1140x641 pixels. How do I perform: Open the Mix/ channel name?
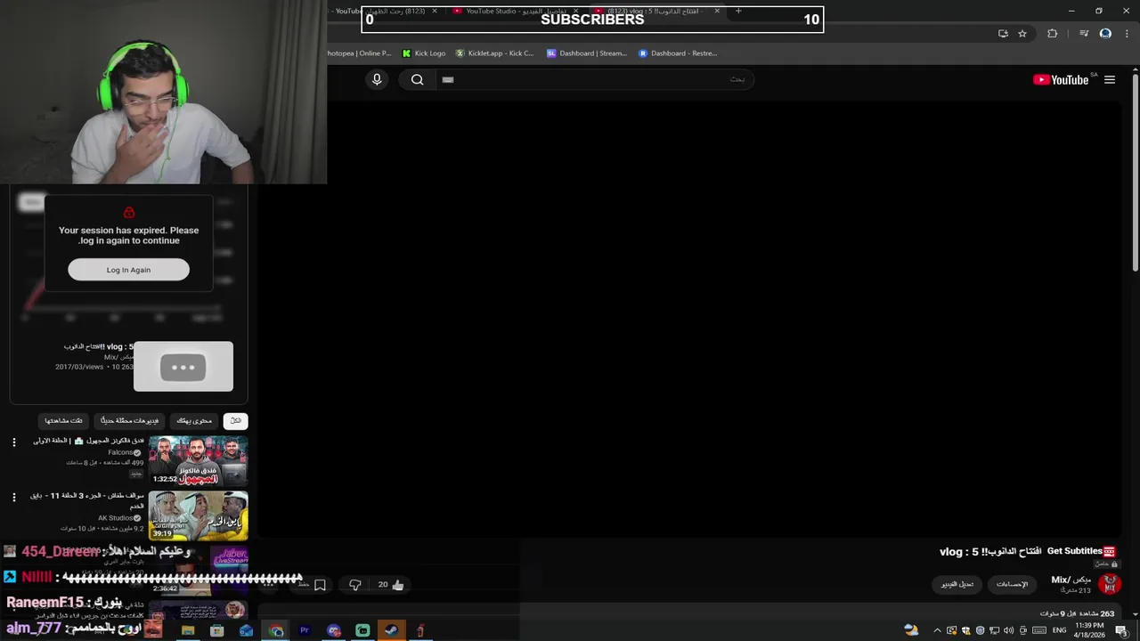pyautogui.click(x=1071, y=580)
